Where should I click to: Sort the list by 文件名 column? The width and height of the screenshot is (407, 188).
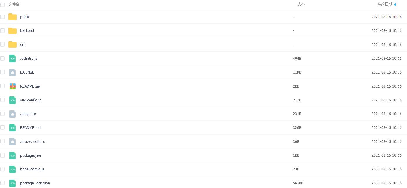(14, 4)
